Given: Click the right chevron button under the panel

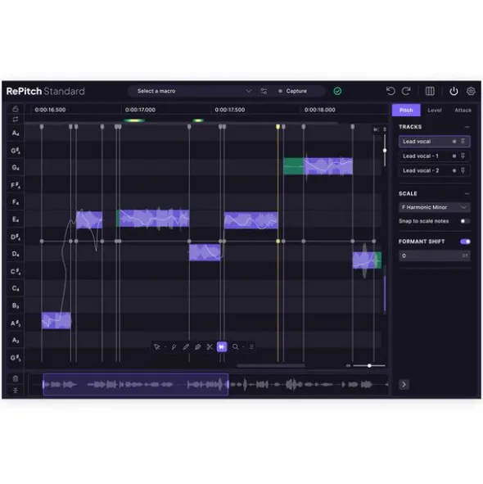Looking at the screenshot, I should point(404,384).
